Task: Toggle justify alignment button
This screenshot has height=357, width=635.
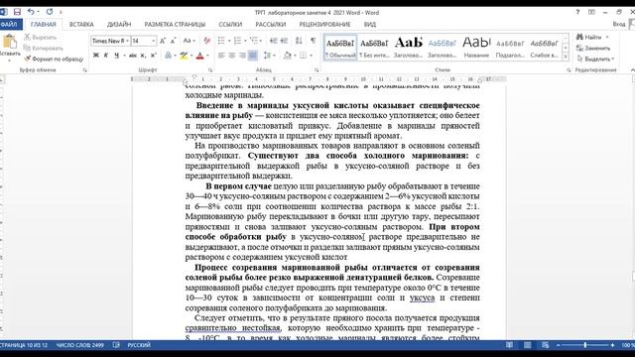Action: tap(253, 56)
